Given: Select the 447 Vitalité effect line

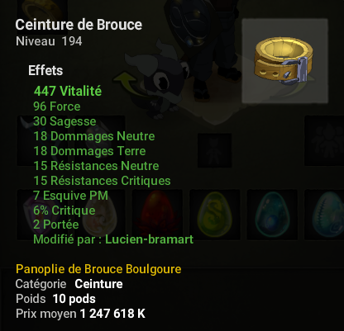Looking at the screenshot, I should click(68, 91).
